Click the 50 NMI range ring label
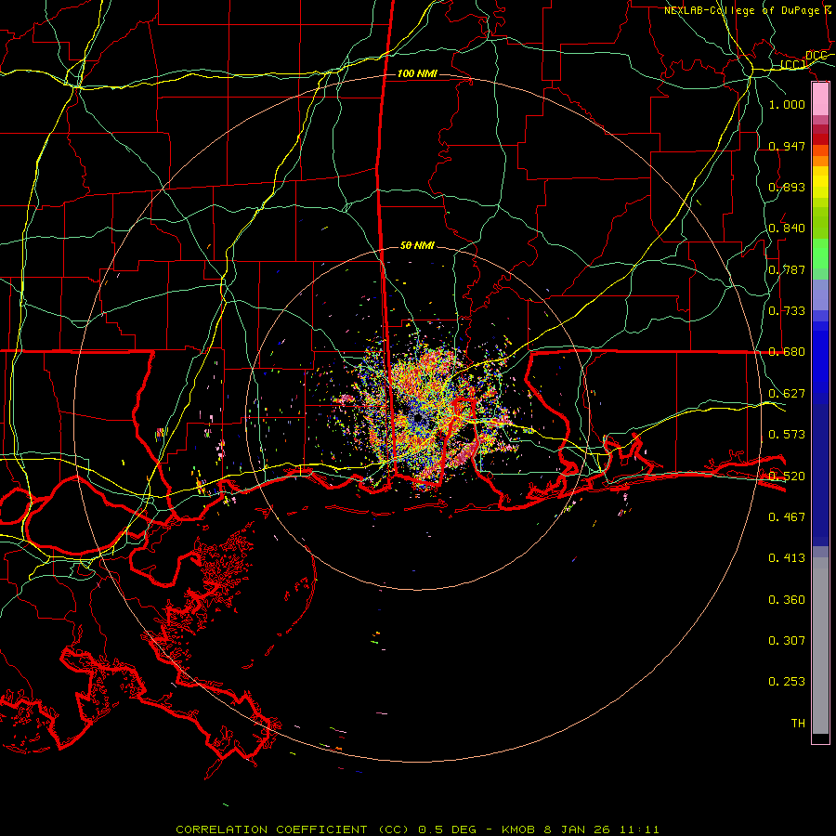Screen dimensions: 836x836 pos(417,245)
